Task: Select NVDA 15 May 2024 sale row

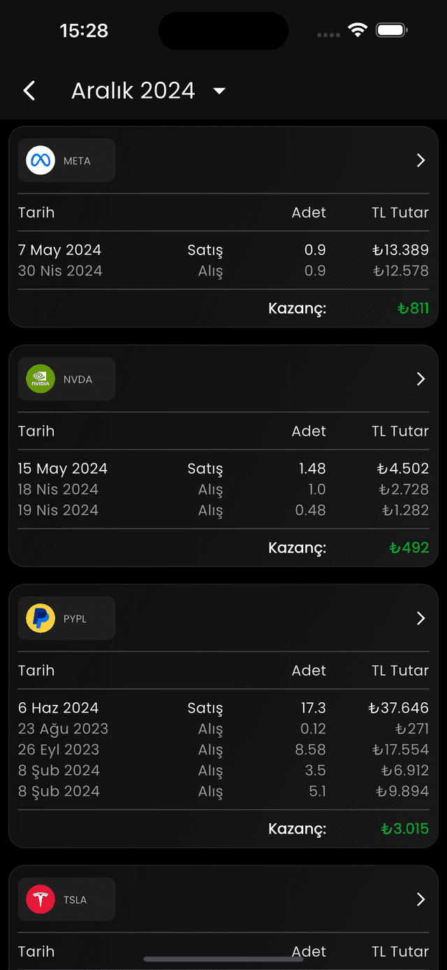Action: point(223,469)
